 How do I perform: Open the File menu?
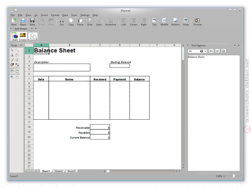coord(13,15)
